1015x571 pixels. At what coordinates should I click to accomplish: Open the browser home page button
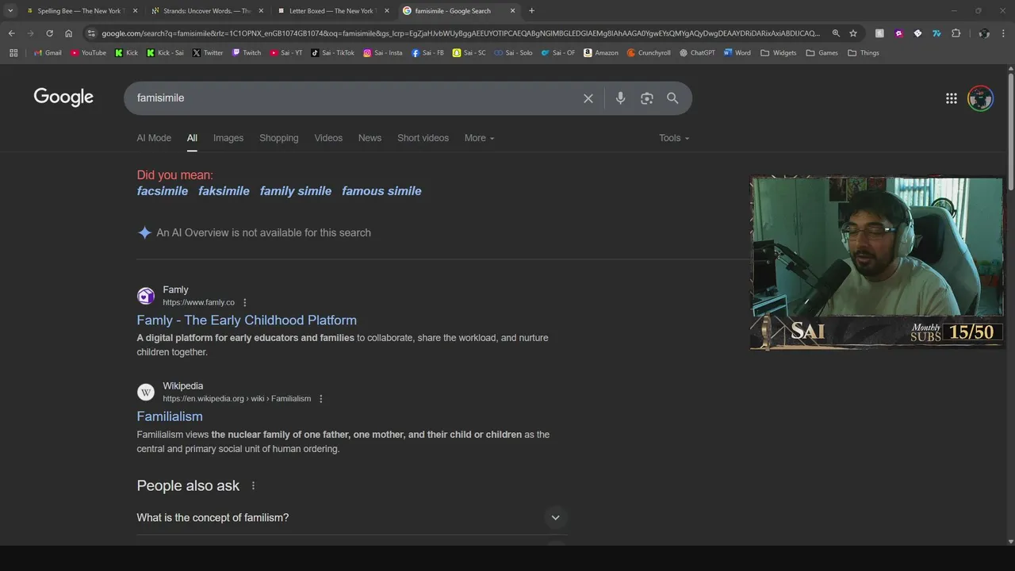[69, 33]
